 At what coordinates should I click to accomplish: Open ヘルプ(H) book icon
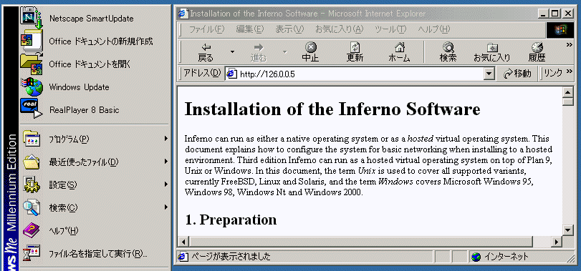(x=32, y=231)
